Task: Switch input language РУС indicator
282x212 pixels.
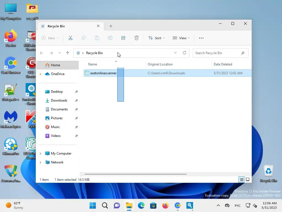Action: pyautogui.click(x=238, y=205)
